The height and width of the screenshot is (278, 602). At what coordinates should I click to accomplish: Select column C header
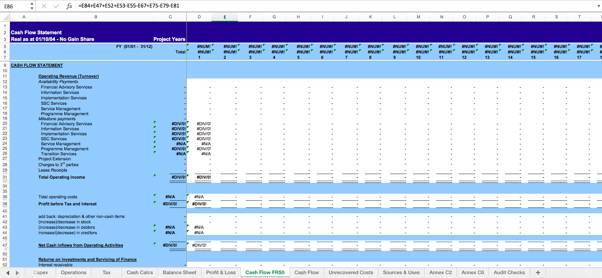[170, 17]
